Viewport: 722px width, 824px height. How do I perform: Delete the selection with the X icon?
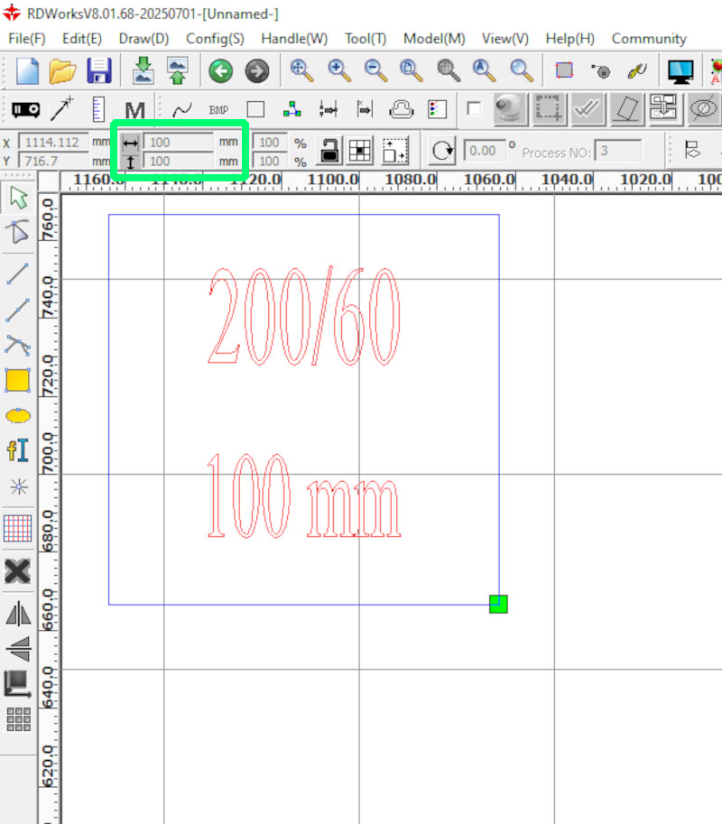tap(19, 571)
